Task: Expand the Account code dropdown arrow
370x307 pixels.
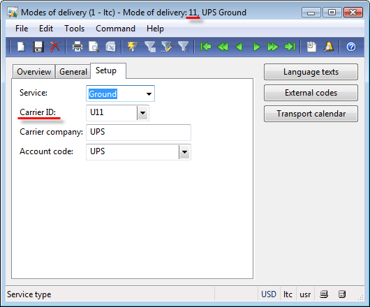Action: 184,152
